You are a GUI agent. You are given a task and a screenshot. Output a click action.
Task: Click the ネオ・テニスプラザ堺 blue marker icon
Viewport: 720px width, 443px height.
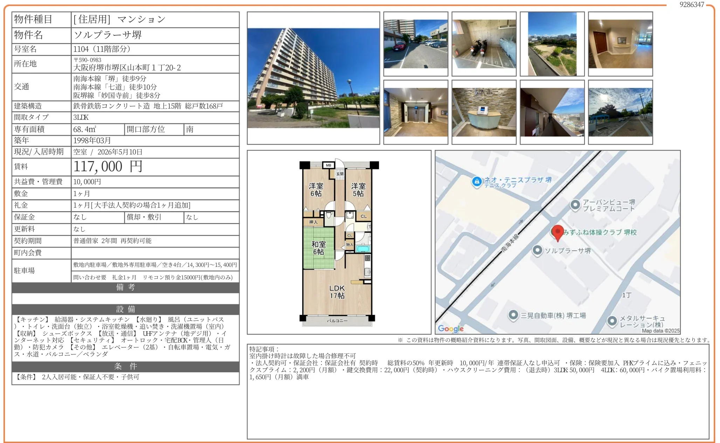476,181
